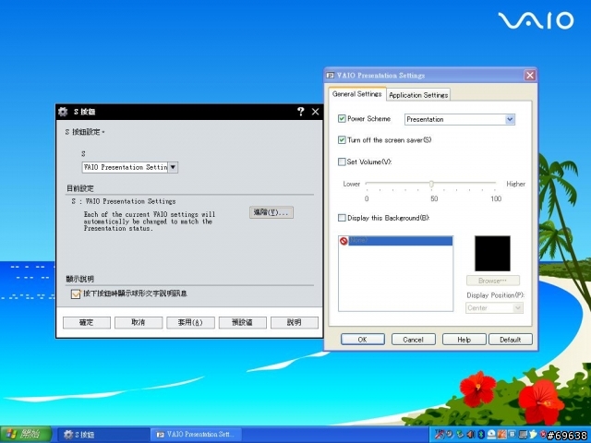Click the 套用(A) apply button
This screenshot has width=591, height=443.
click(190, 322)
